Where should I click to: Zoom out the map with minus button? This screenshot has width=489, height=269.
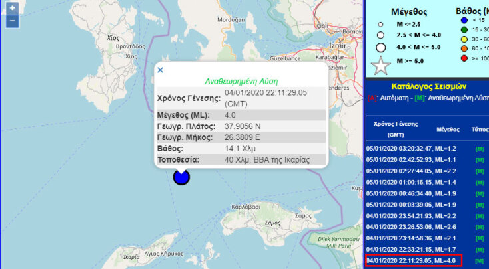(x=12, y=21)
